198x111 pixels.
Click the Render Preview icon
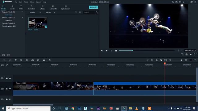(148, 60)
